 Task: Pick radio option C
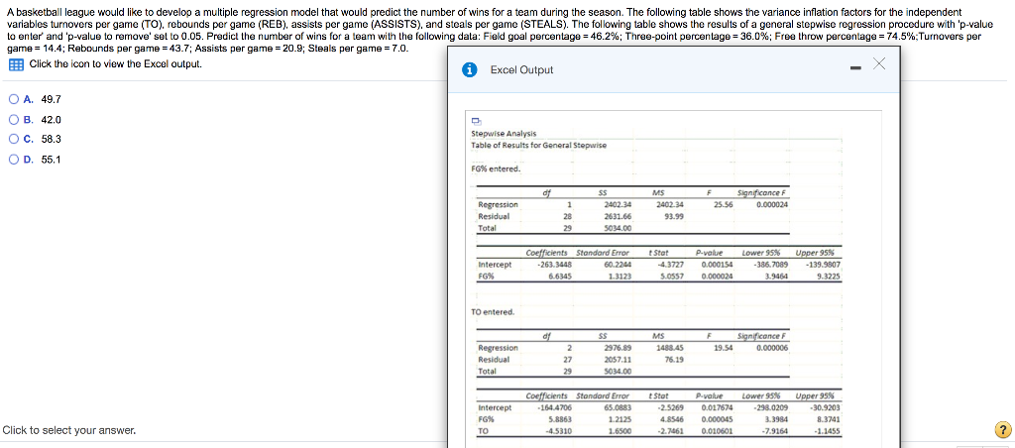pos(14,139)
